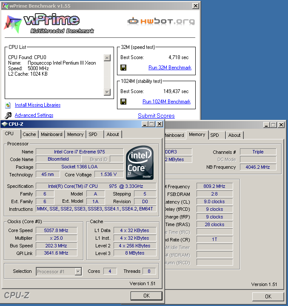Select the About tab in front CPU-Z

pyautogui.click(x=113, y=134)
